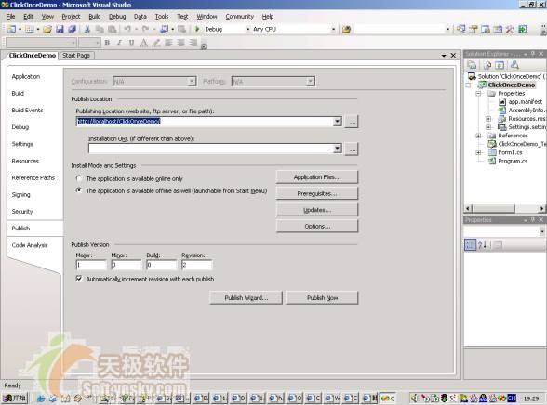Image resolution: width=547 pixels, height=405 pixels.
Task: Click the Find in Files toolbar icon
Action: click(x=346, y=29)
